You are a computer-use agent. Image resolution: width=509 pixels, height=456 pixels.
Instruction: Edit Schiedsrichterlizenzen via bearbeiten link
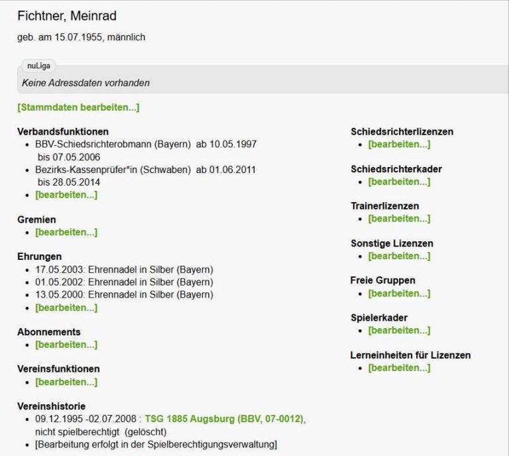(x=399, y=144)
